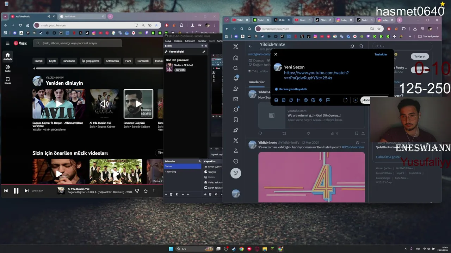This screenshot has height=253, width=451.
Task: Open new tab in YouTube Music browser window
Action: [110, 17]
